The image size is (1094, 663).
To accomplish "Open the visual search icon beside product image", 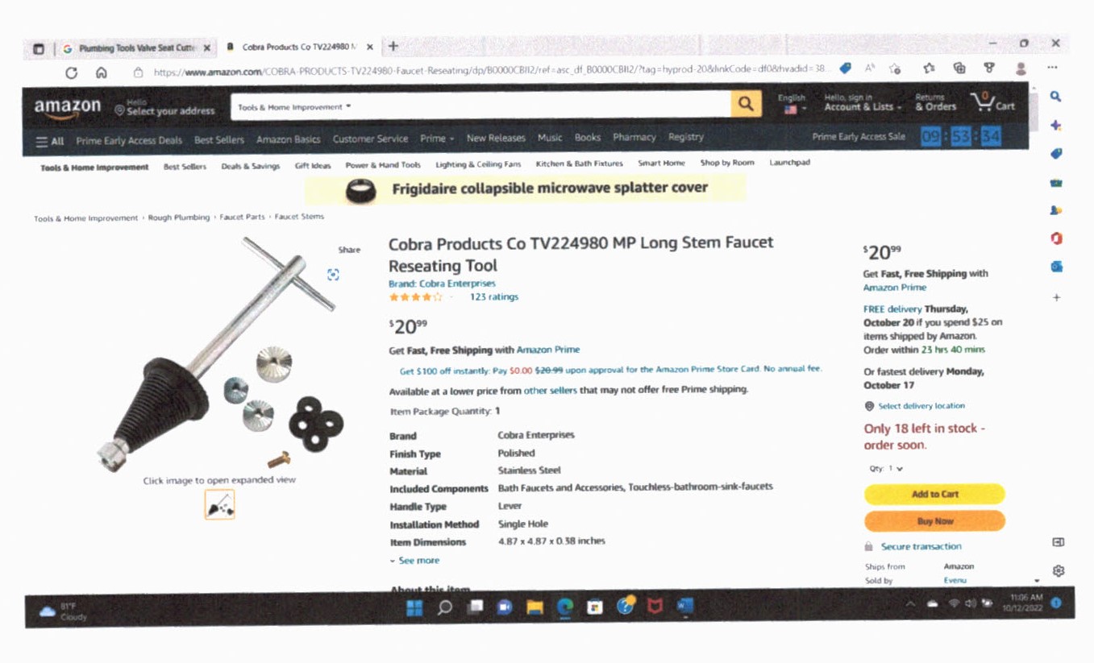I will click(333, 275).
